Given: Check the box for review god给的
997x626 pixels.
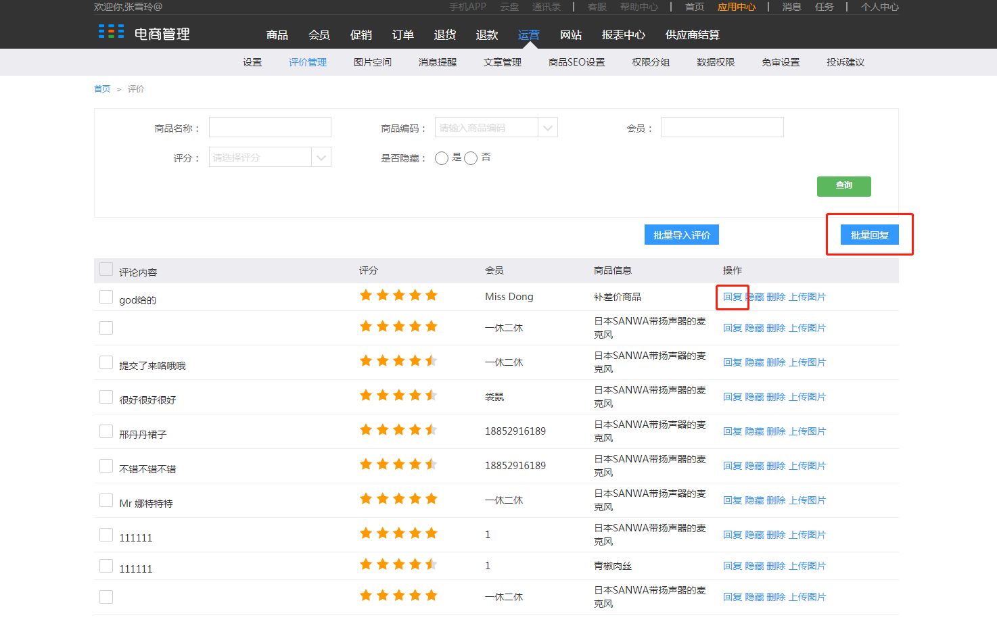Looking at the screenshot, I should [106, 297].
